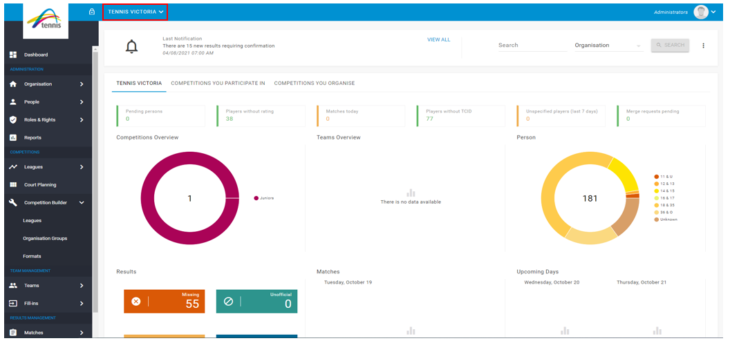Switch to Competitions You Participate In tab
This screenshot has height=343, width=730.
pos(218,84)
